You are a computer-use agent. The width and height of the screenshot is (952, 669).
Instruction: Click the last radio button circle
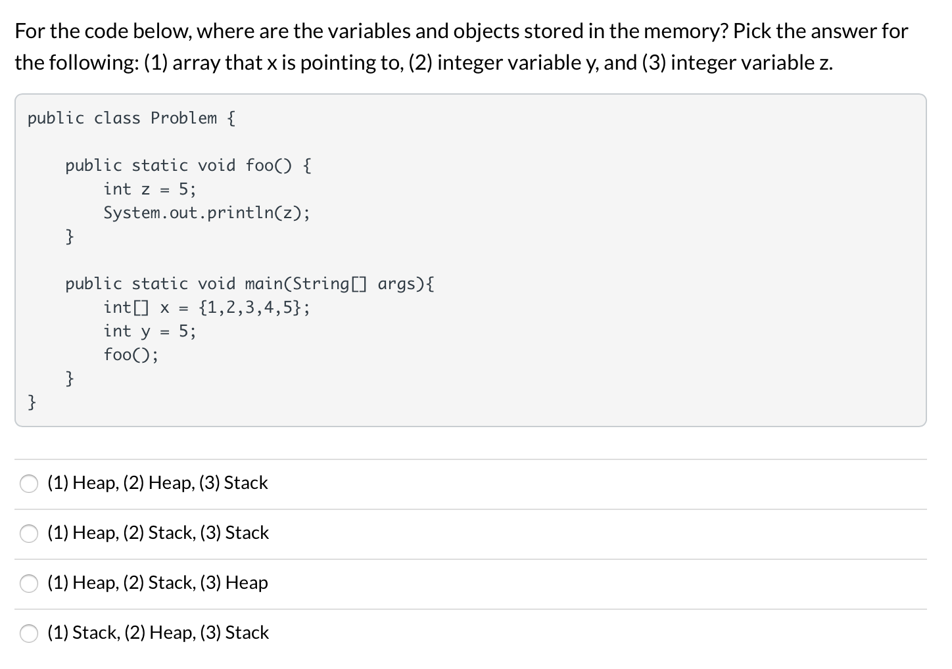(x=29, y=634)
